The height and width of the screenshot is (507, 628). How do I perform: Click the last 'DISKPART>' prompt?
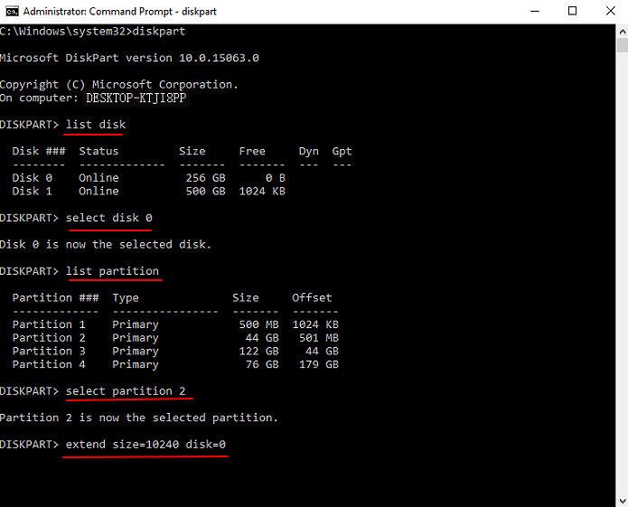click(29, 444)
